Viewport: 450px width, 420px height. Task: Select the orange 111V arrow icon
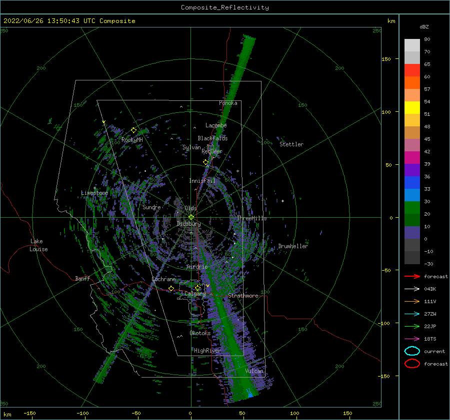(x=412, y=301)
